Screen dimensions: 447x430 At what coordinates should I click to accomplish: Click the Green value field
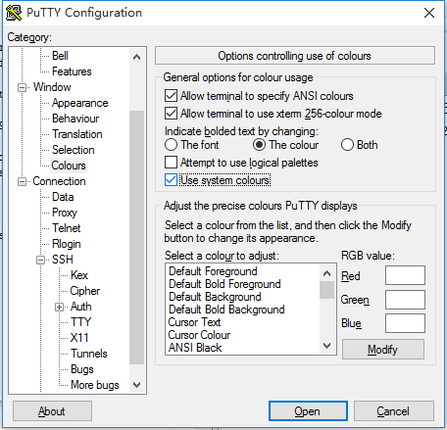click(405, 300)
